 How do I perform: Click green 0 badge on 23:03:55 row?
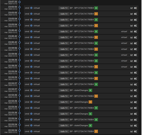pos(96,8)
